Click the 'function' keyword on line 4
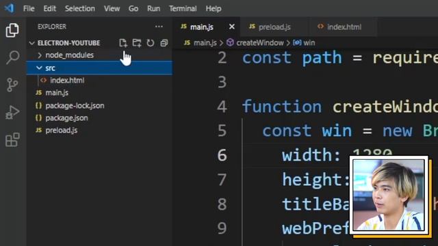438x246 pixels. coord(282,107)
